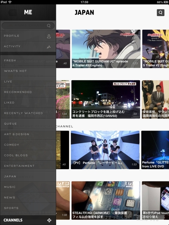
Task: Play the Prime Minister Abe news video
Action: pos(155,99)
